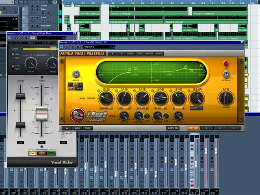Mute the Kick track
This screenshot has height=195, width=260.
[x=32, y=17]
